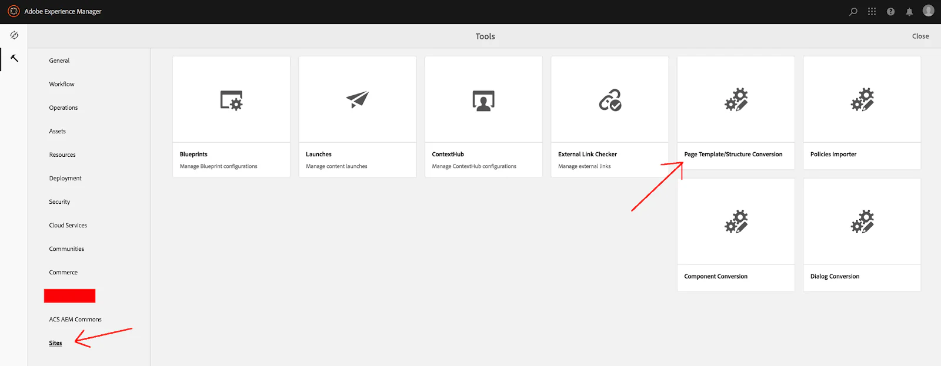
Task: Click the Dialog Conversion gears icon
Action: pos(862,221)
